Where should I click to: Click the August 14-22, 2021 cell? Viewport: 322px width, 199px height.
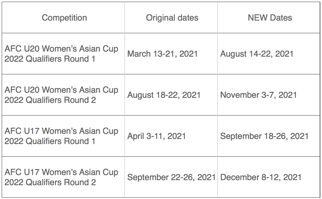269,54
